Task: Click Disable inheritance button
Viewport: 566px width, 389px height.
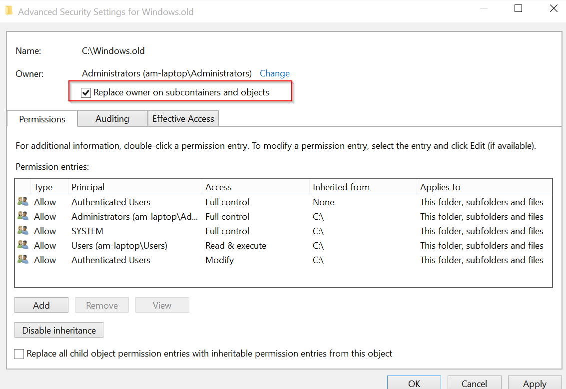Action: [59, 331]
